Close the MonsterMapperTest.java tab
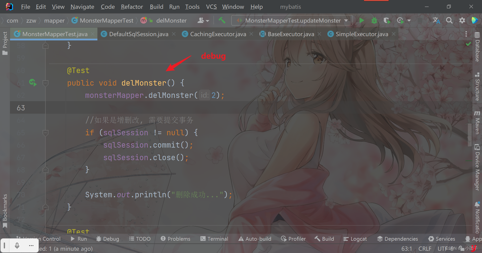Screen dimensions: 482x253 (x=93, y=34)
